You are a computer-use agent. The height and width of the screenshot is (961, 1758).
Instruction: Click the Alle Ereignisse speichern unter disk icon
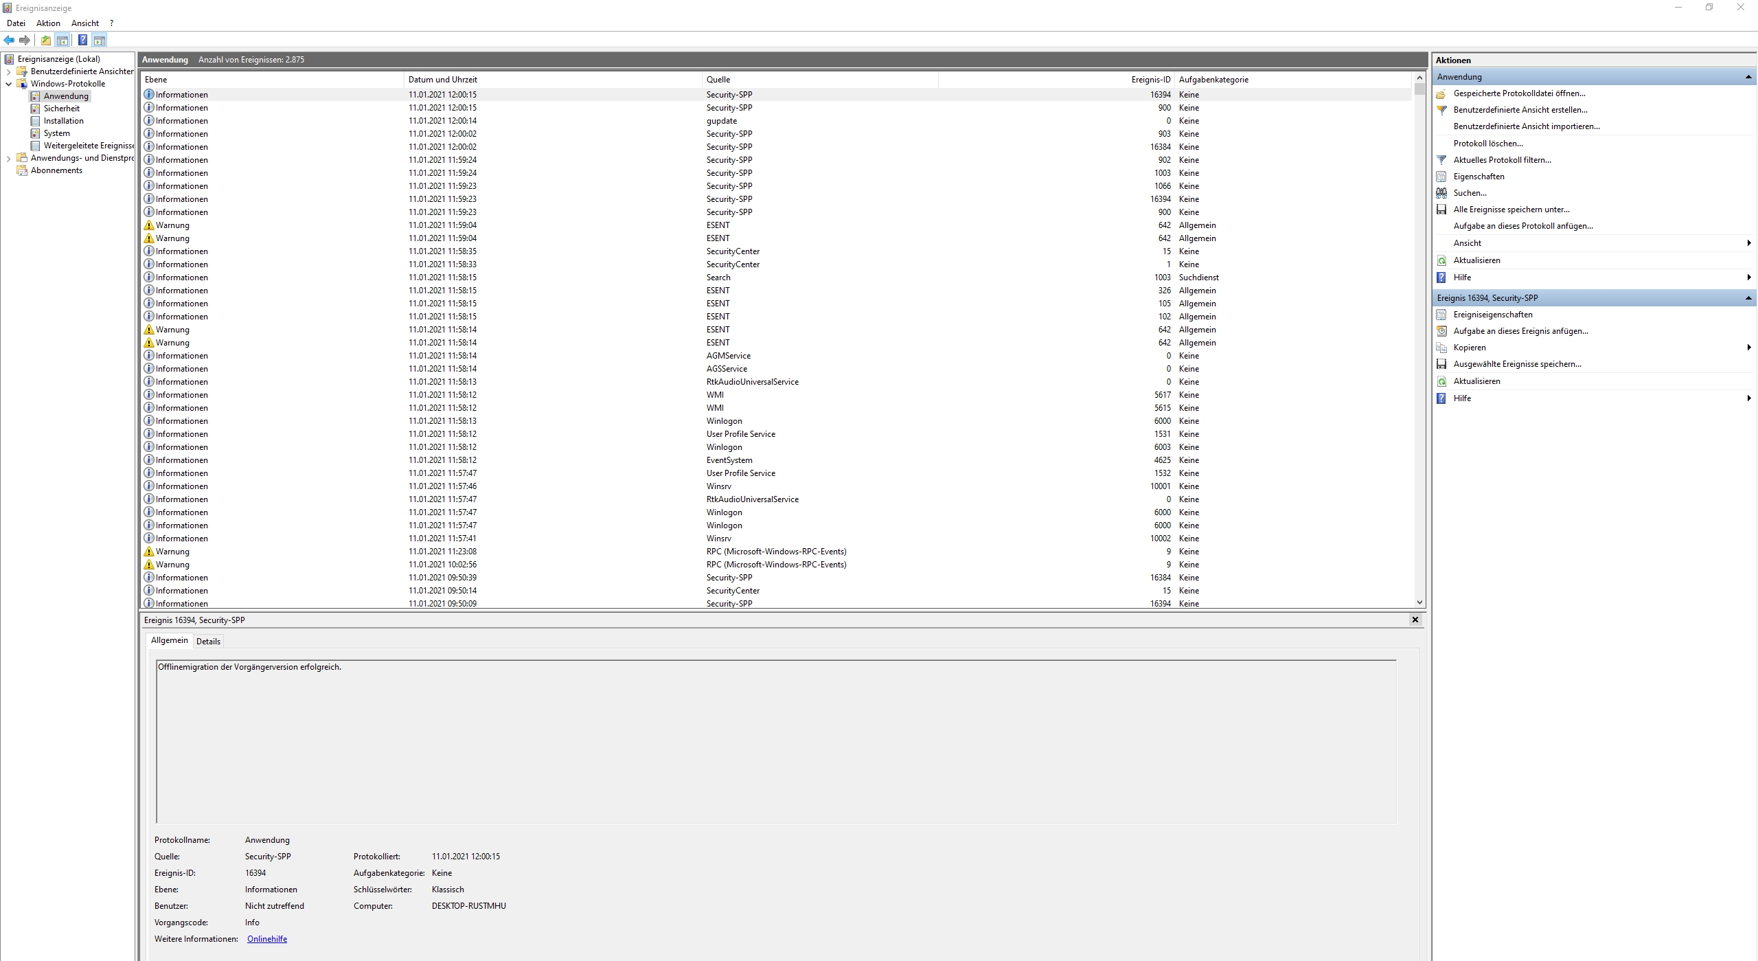coord(1441,210)
